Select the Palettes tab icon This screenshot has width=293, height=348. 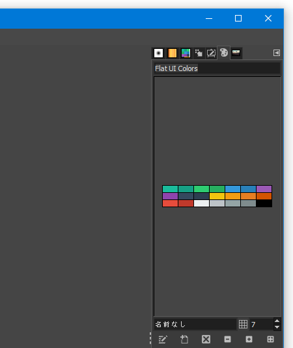coord(224,53)
